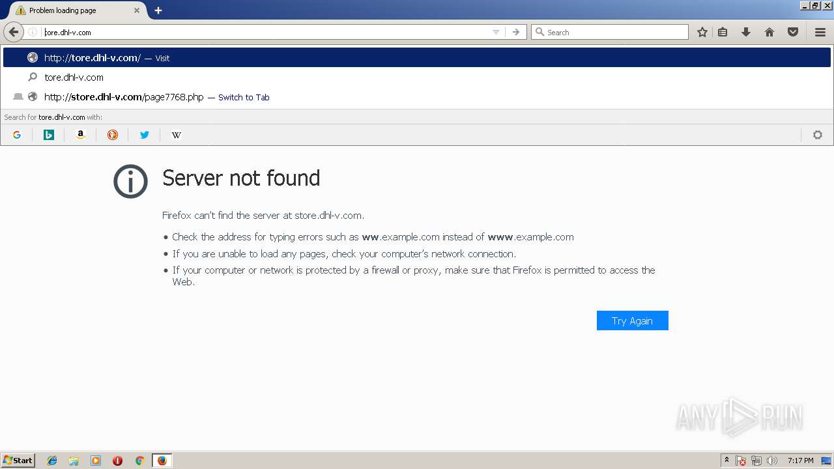Search with Twitter engine icon
The height and width of the screenshot is (469, 834).
(145, 135)
